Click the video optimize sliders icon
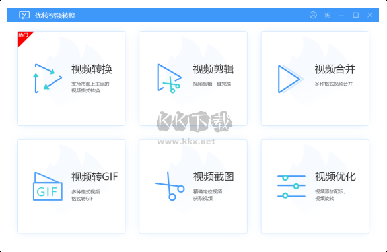 click(x=291, y=187)
